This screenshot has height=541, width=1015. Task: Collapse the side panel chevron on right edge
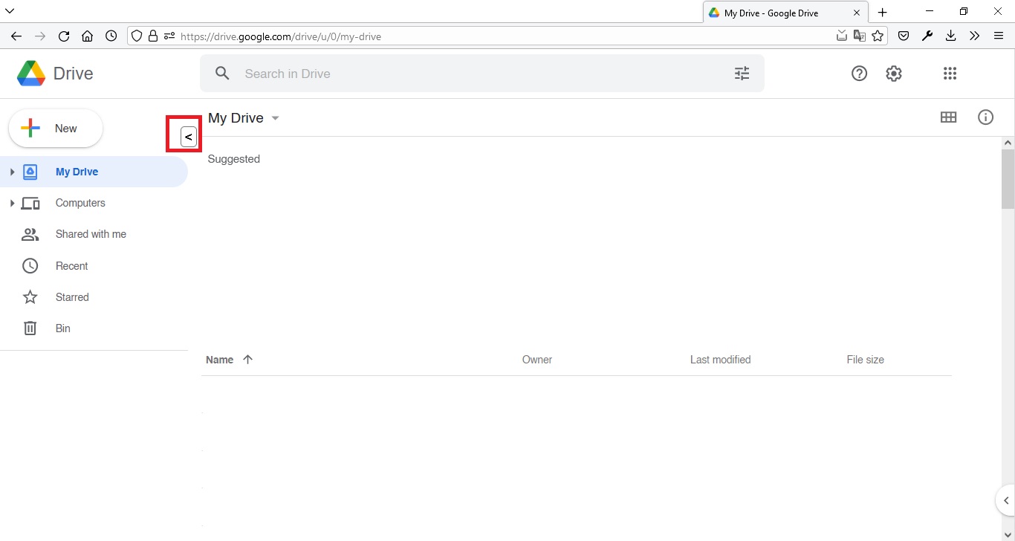[1005, 500]
